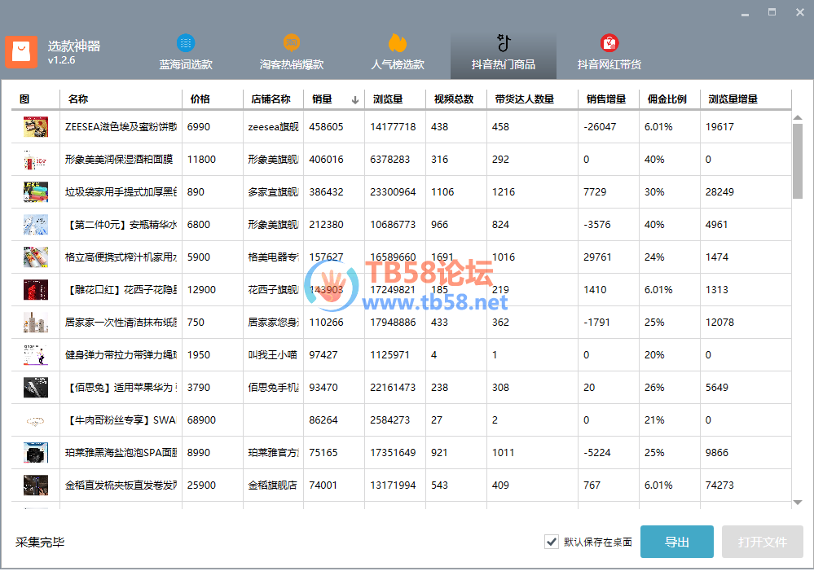Select the version label v1.2.6
Screen dimensions: 814x571
[x=61, y=60]
